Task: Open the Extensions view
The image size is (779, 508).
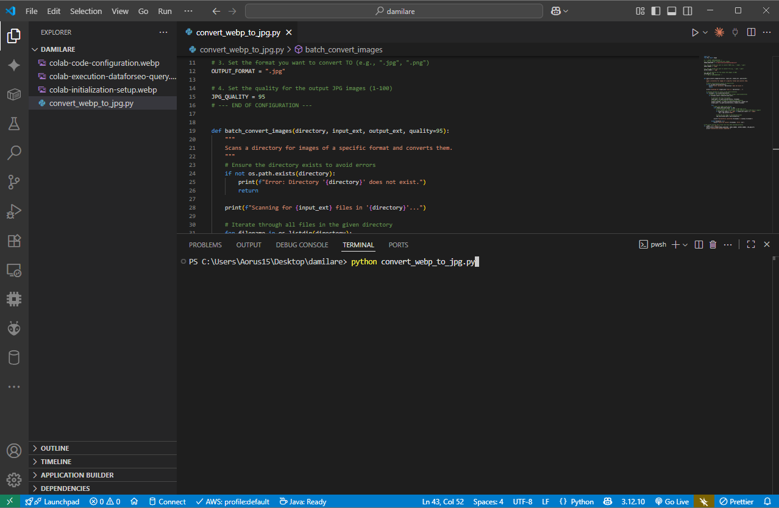Action: click(x=13, y=241)
